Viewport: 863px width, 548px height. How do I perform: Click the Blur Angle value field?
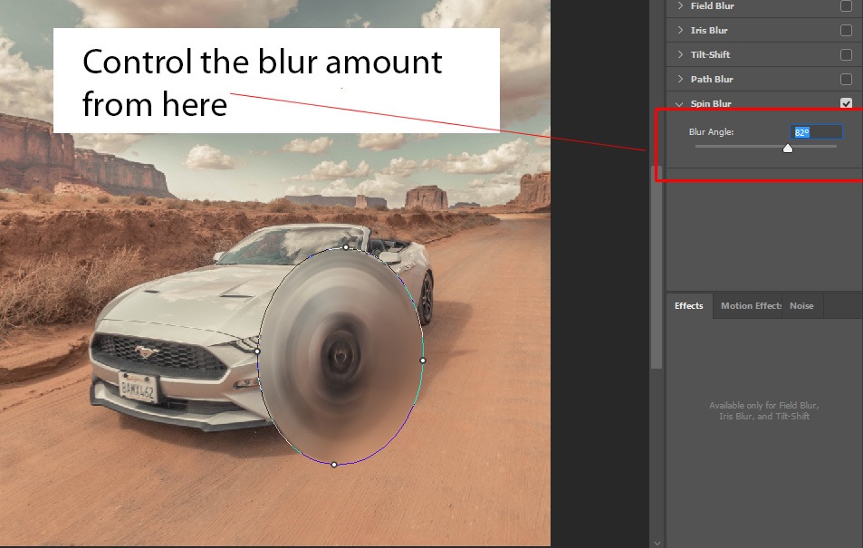tap(816, 132)
